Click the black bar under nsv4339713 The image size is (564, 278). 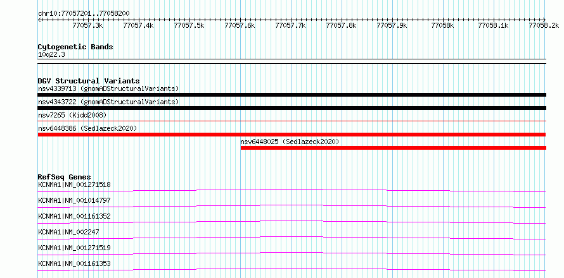tap(292, 95)
